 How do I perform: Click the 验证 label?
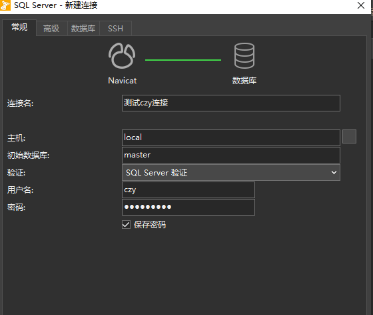[16, 172]
